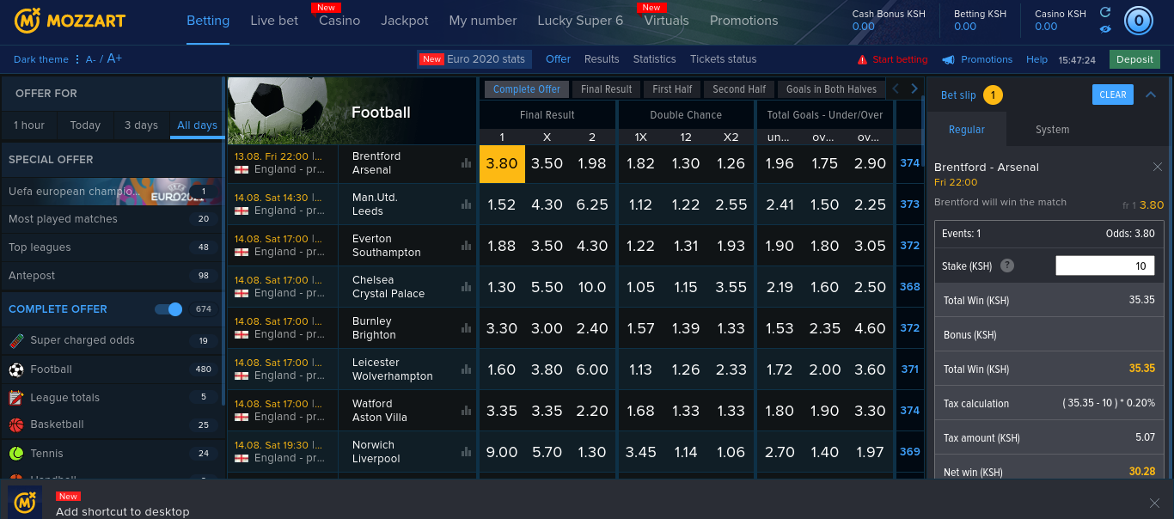The width and height of the screenshot is (1174, 519).
Task: Select the Basketball sport icon in the sidebar
Action: coord(16,424)
